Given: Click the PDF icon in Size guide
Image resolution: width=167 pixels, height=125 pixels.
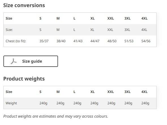Looking at the screenshot, I should point(14,61).
